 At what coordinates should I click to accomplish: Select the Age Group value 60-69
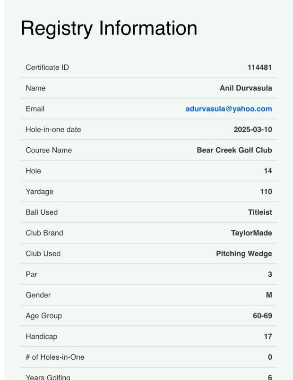[x=262, y=315]
